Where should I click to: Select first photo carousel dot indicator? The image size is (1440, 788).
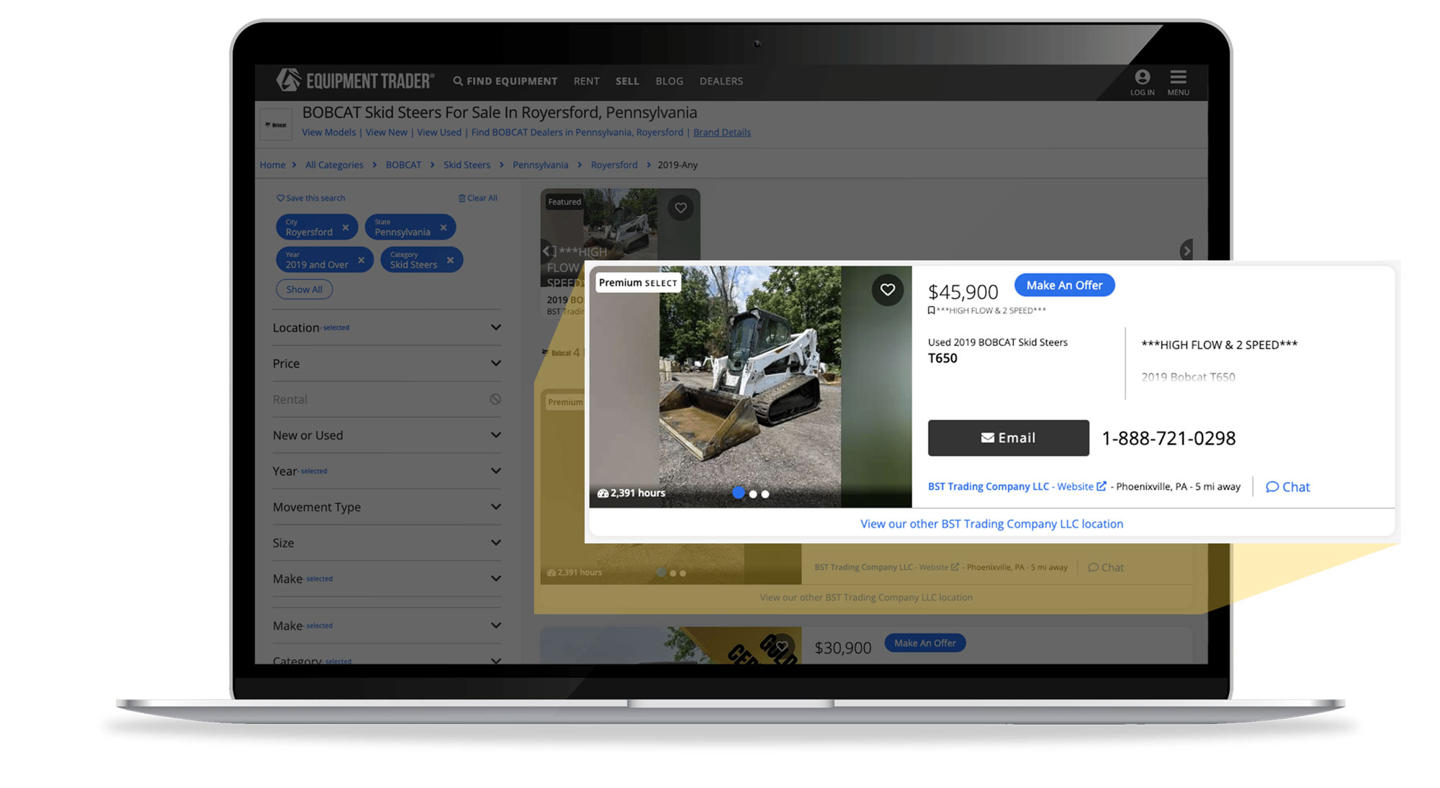(738, 493)
